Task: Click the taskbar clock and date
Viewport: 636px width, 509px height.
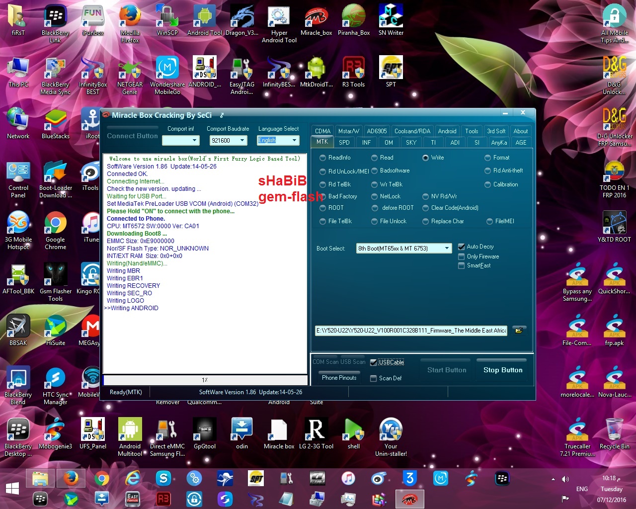Action: click(x=611, y=489)
